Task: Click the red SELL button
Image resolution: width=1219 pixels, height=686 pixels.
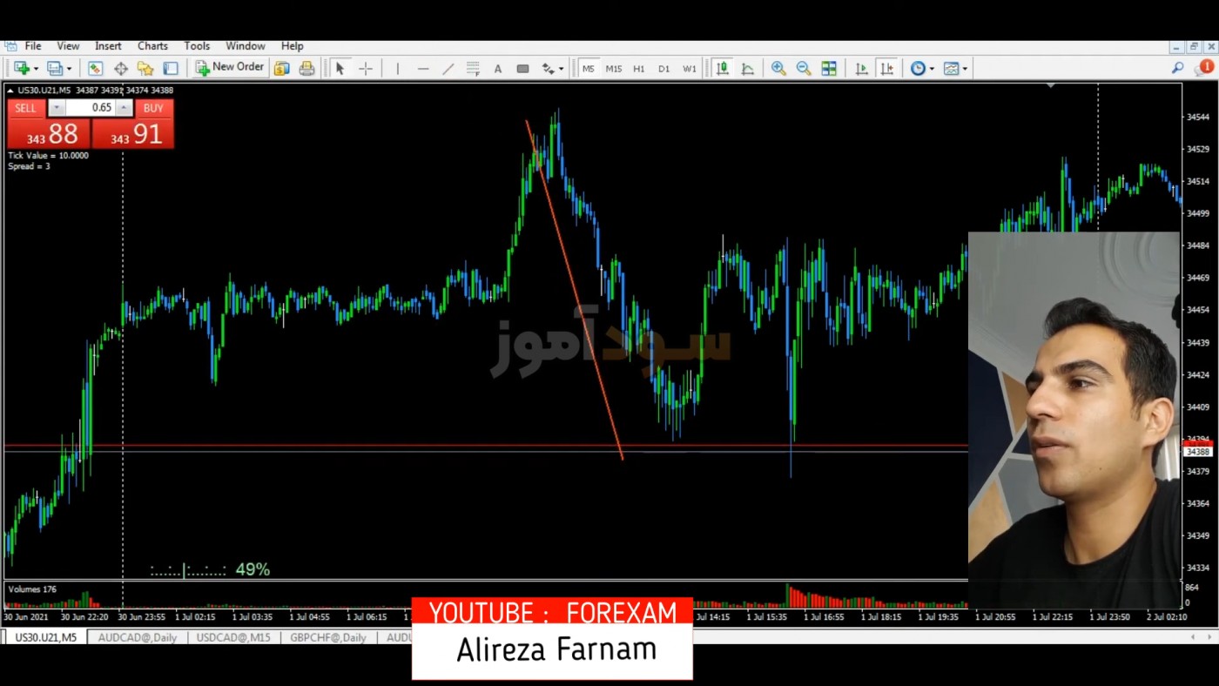Action: (26, 108)
